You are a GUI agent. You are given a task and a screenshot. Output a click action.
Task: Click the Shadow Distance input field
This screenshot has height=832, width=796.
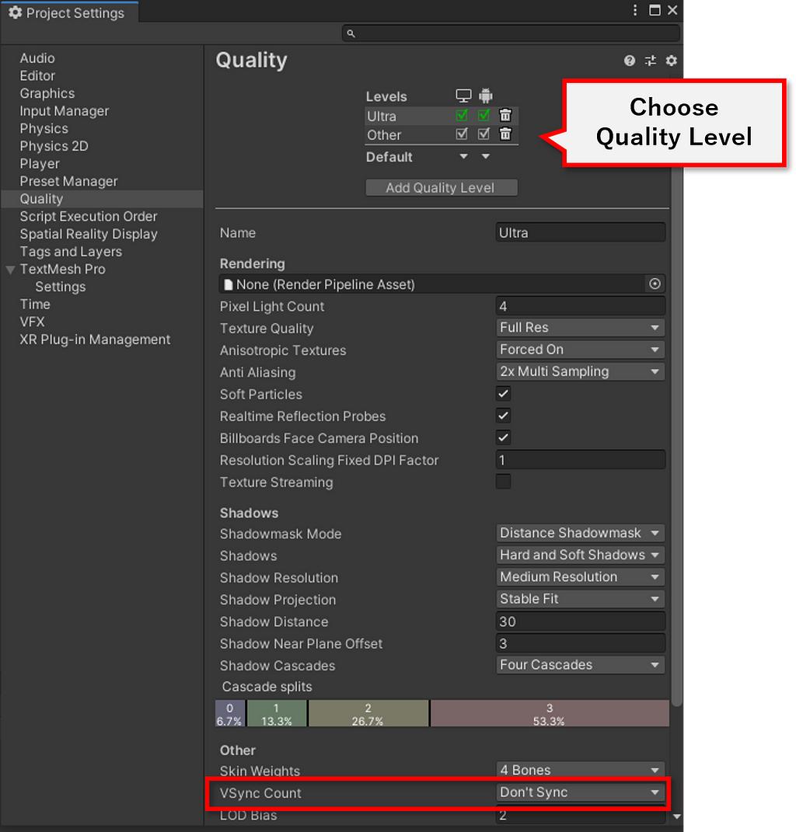(581, 621)
